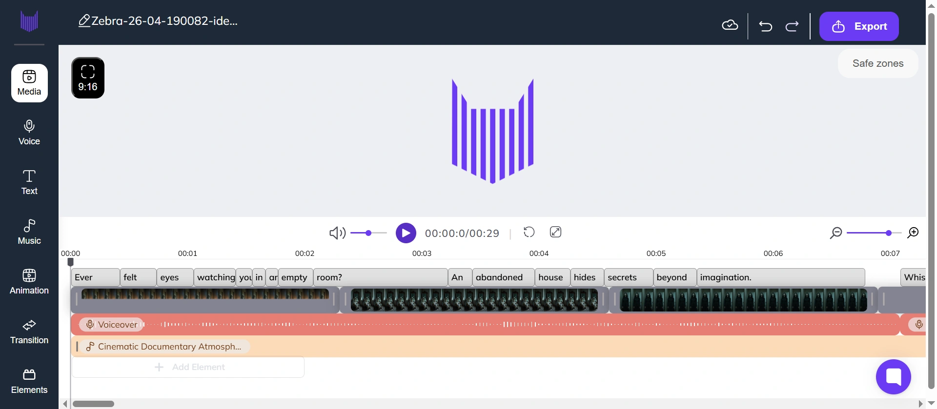Select the 'watching' caption block
The width and height of the screenshot is (937, 409).
pyautogui.click(x=215, y=277)
